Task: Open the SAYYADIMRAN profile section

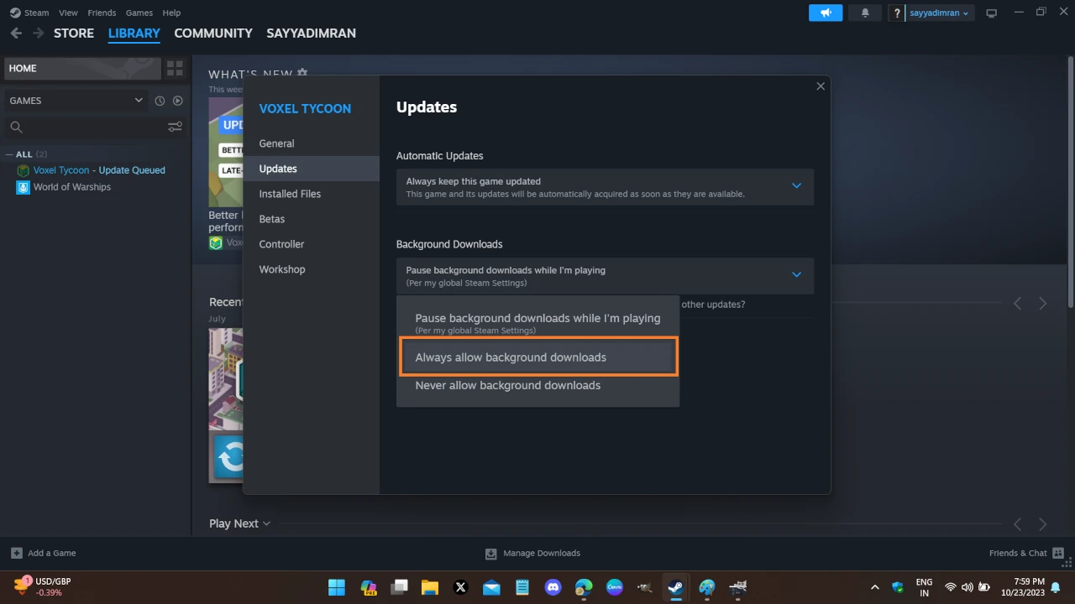Action: (311, 33)
